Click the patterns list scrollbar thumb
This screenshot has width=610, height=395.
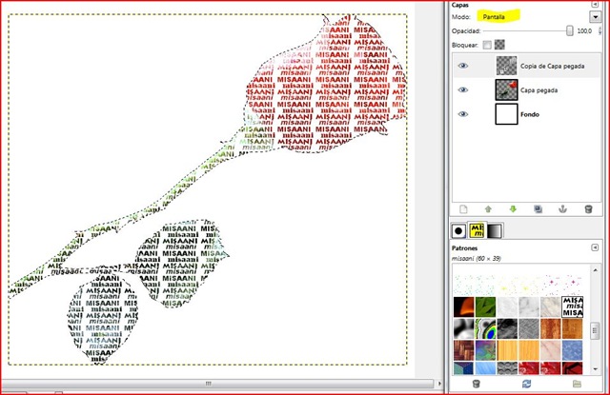(x=595, y=331)
